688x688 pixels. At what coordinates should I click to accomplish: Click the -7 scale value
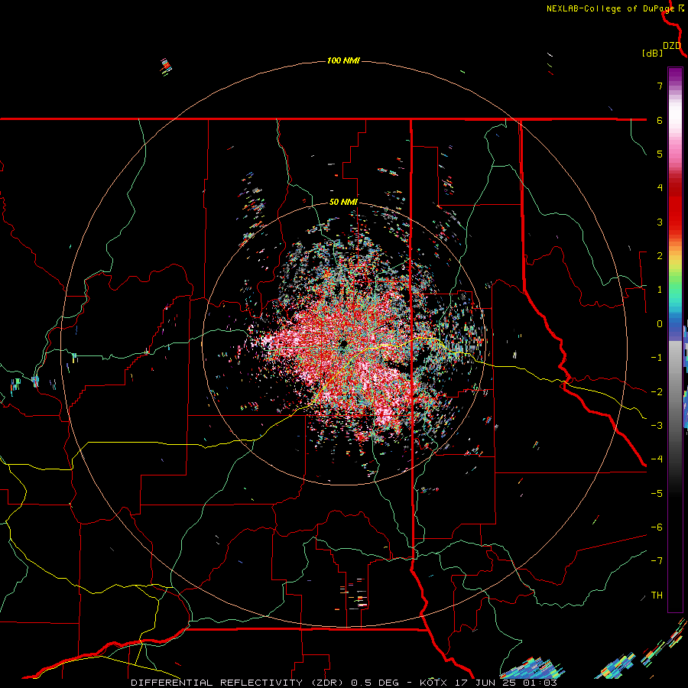(x=657, y=561)
